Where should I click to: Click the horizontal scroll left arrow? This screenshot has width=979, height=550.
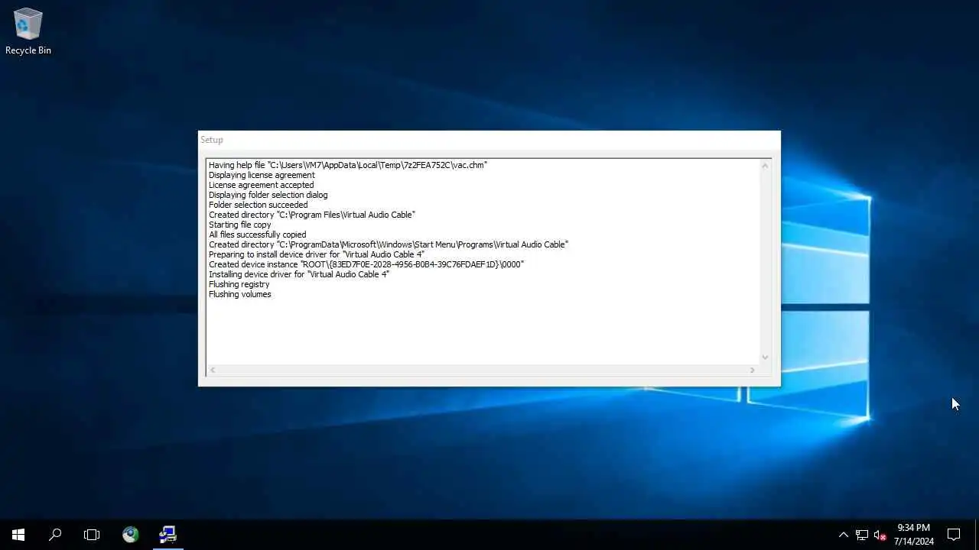point(213,370)
